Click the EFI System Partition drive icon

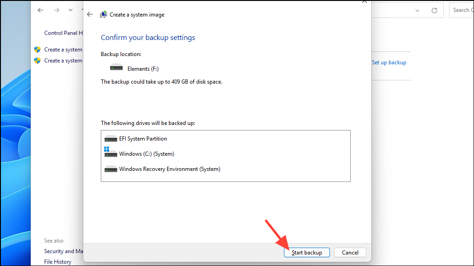click(x=110, y=138)
